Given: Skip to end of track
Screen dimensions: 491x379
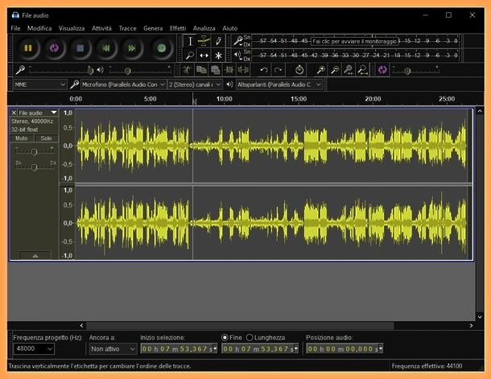Looking at the screenshot, I should click(132, 48).
